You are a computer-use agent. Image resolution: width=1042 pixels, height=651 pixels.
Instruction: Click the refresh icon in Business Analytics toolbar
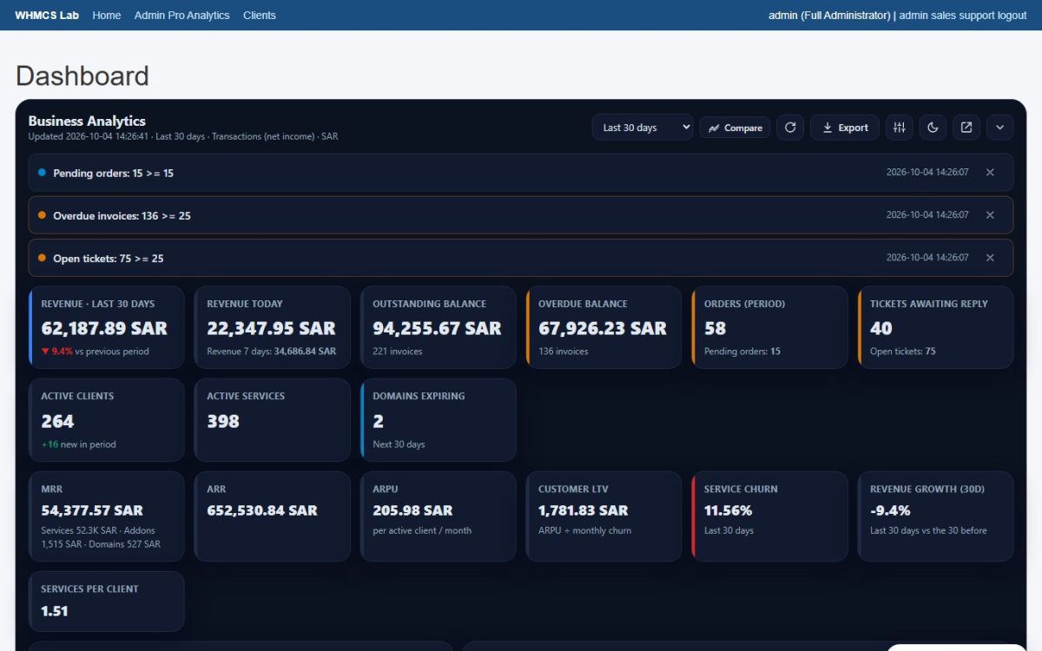tap(790, 128)
